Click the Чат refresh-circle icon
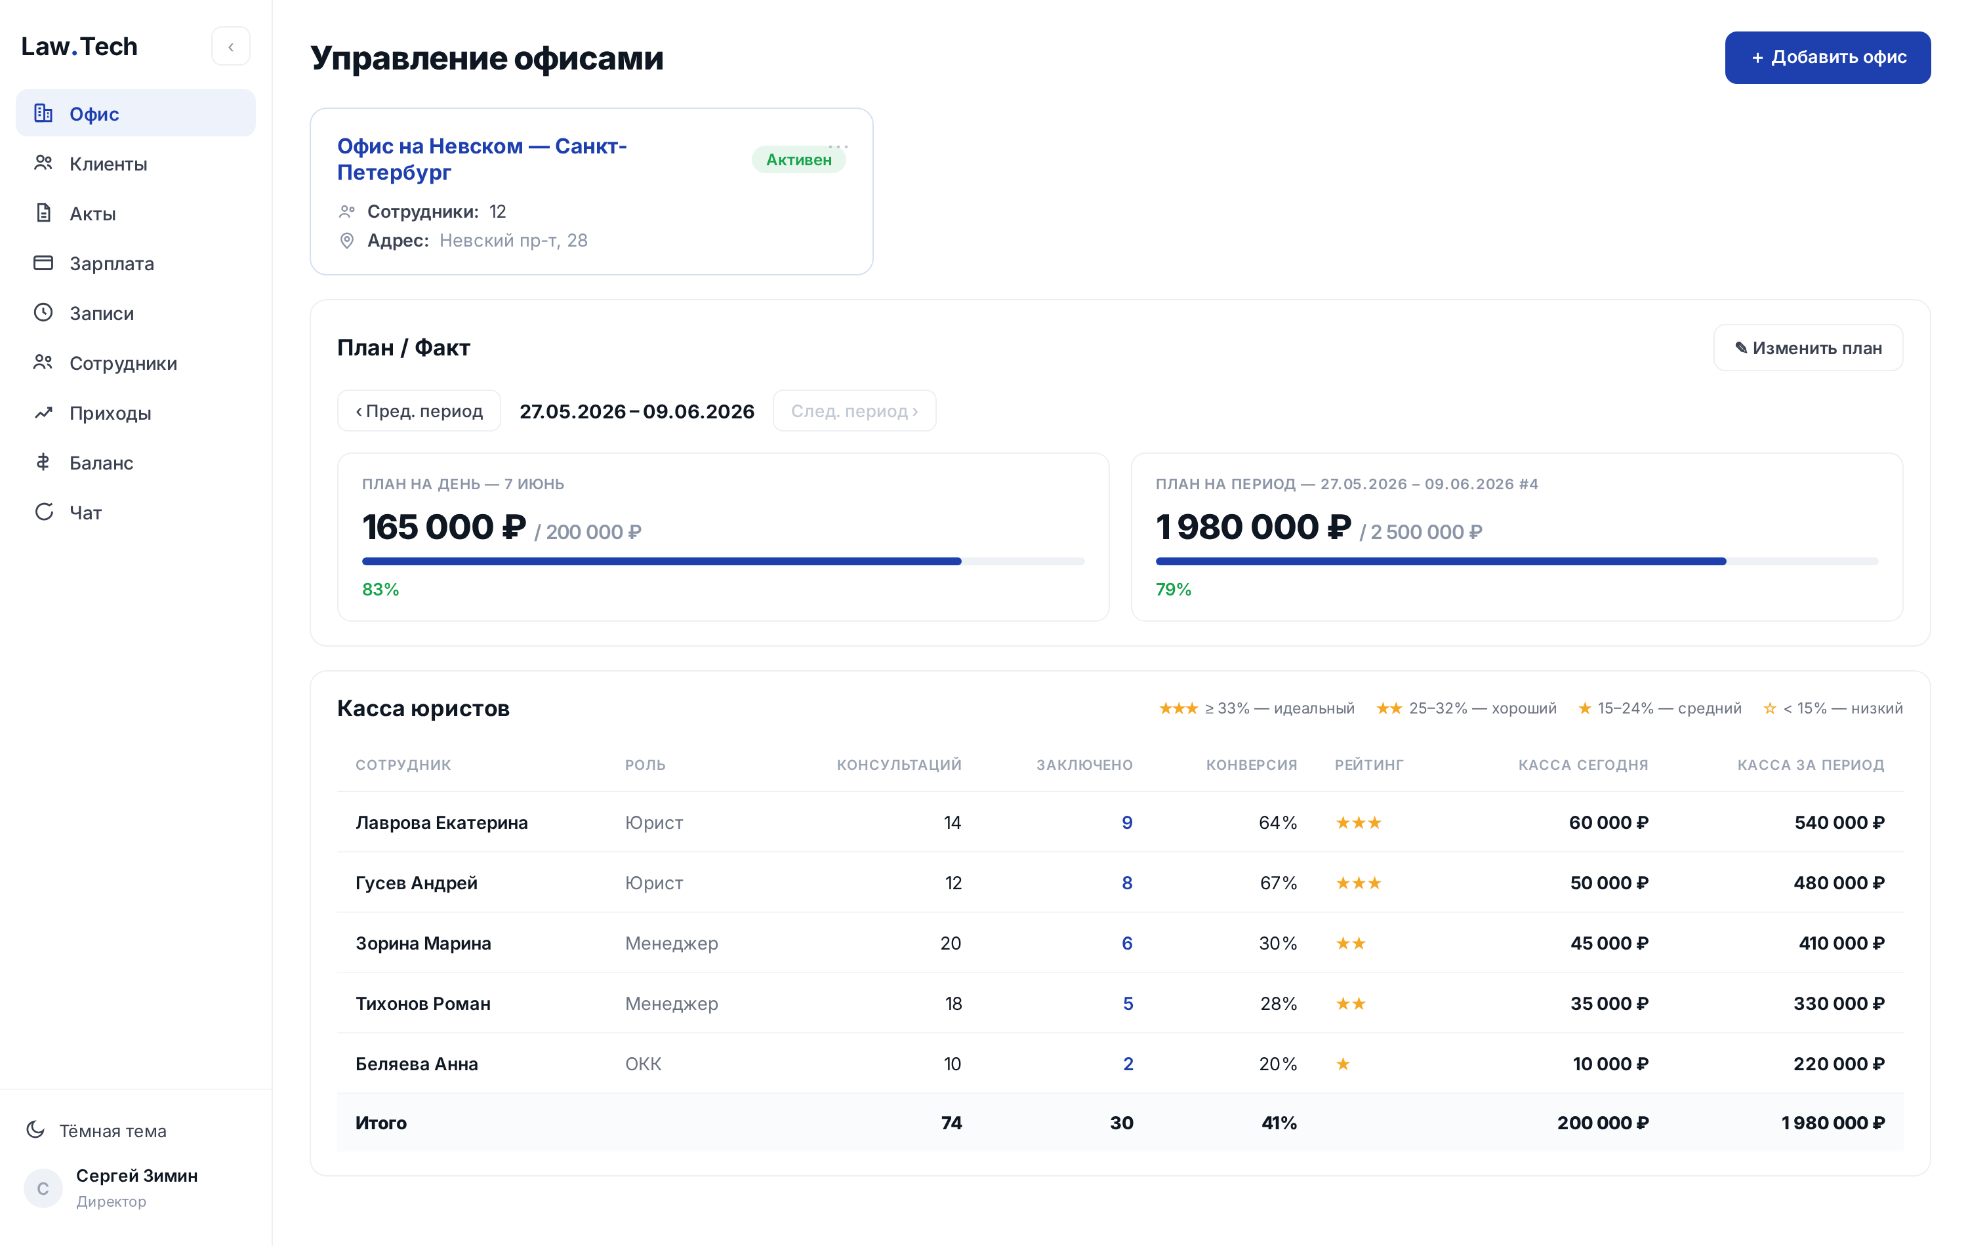The width and height of the screenshot is (1968, 1246). tap(43, 512)
